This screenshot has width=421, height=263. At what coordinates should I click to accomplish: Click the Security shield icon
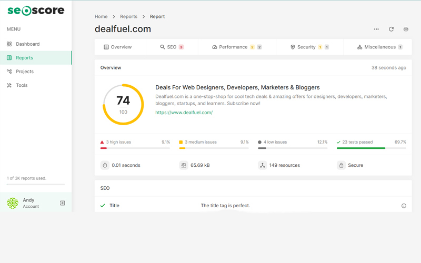(293, 47)
